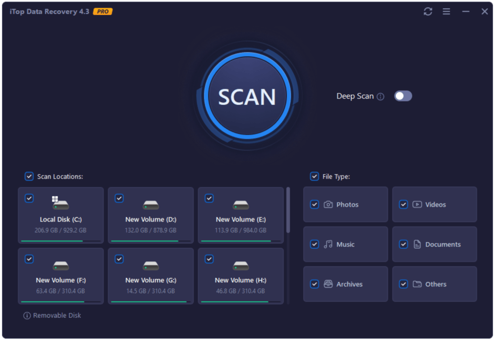Open the hamburger menu in title bar

(x=446, y=12)
